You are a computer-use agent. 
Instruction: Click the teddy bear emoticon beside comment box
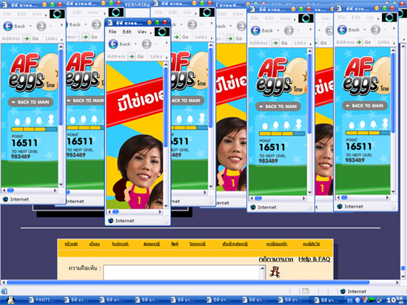tap(275, 272)
